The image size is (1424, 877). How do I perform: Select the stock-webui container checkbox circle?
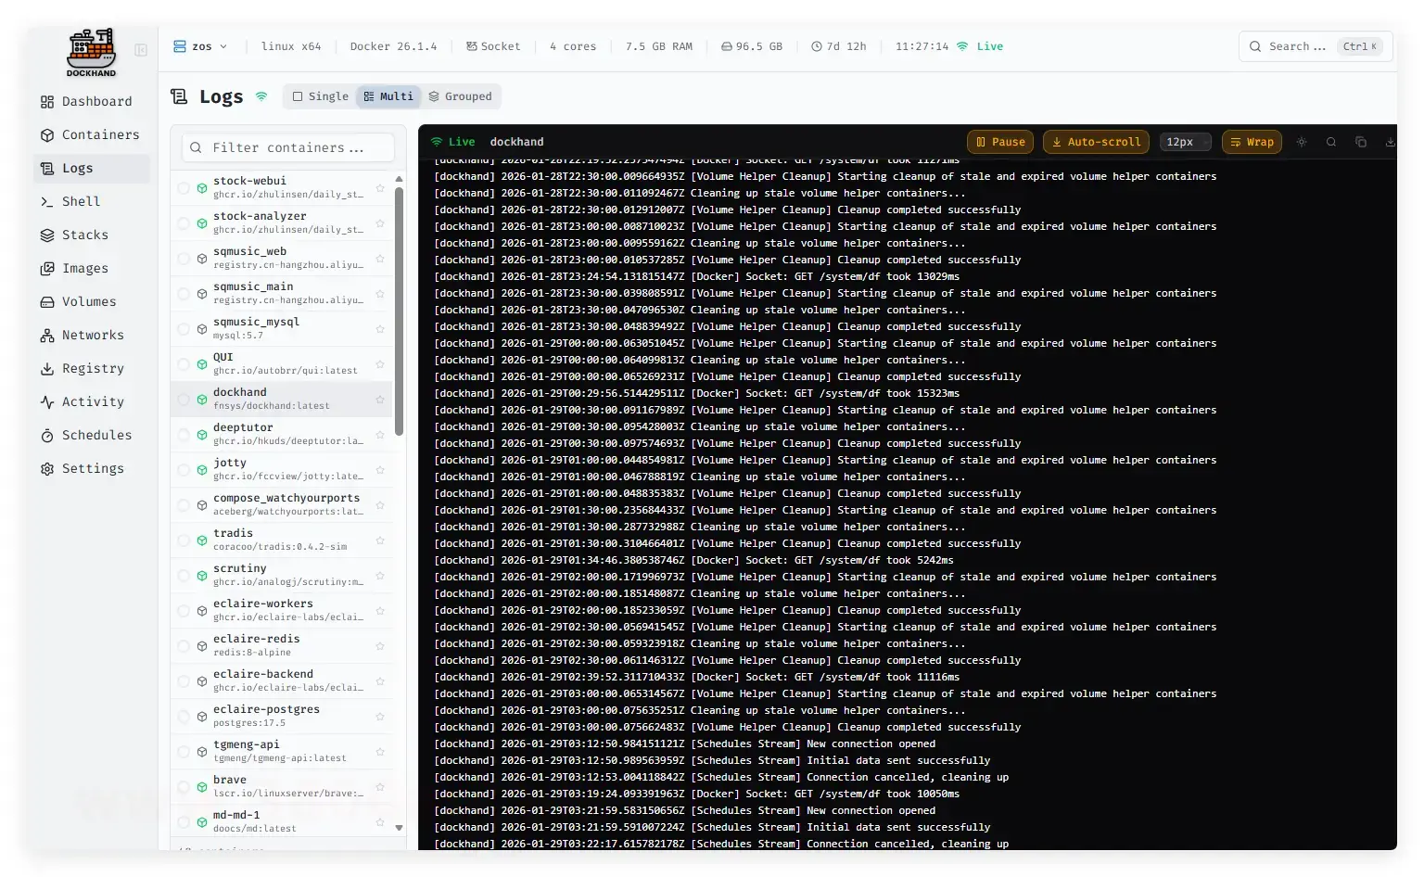184,188
